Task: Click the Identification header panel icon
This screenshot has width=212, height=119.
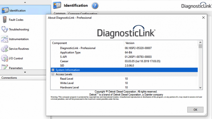Action: click(x=57, y=5)
